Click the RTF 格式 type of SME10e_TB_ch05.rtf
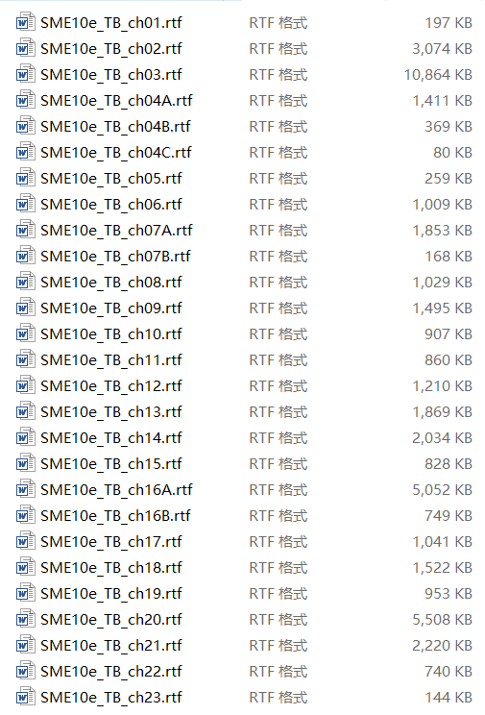 click(x=279, y=179)
